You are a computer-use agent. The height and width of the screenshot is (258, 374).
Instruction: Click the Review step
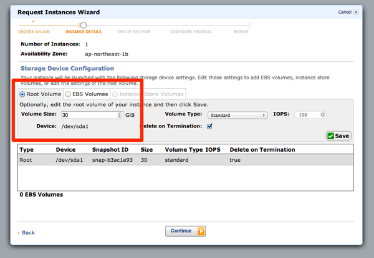[x=241, y=32]
